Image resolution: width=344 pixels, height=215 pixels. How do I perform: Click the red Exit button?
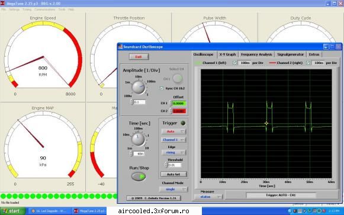coord(139,57)
